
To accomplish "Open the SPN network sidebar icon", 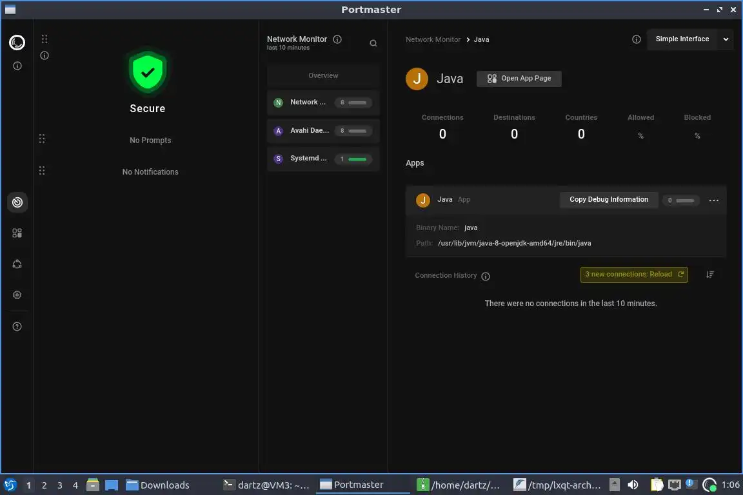I will (17, 264).
